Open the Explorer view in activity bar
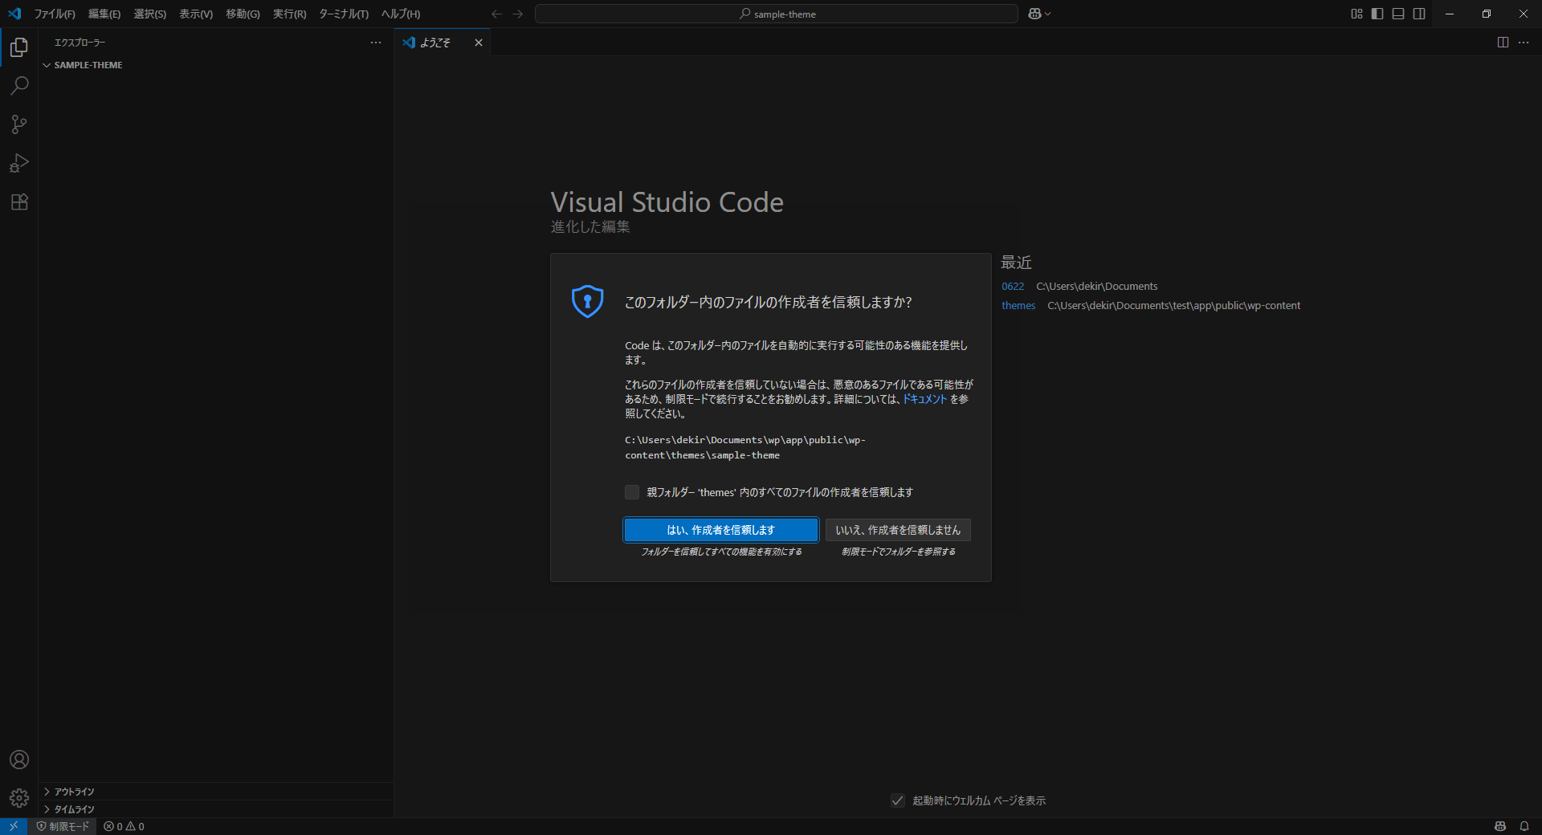 click(19, 47)
